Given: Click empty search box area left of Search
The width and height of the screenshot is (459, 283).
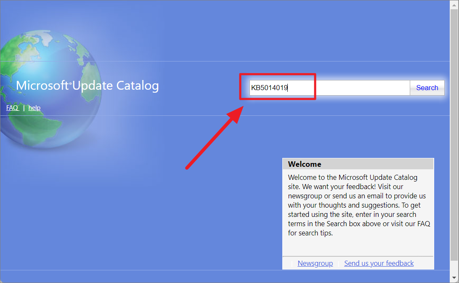Looking at the screenshot, I should [x=363, y=88].
